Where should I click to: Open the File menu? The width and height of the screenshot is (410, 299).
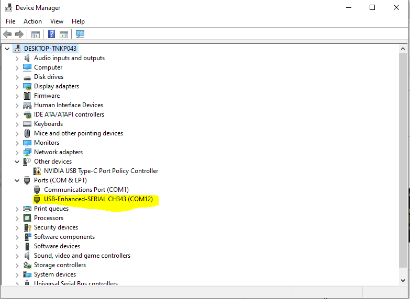pyautogui.click(x=10, y=21)
